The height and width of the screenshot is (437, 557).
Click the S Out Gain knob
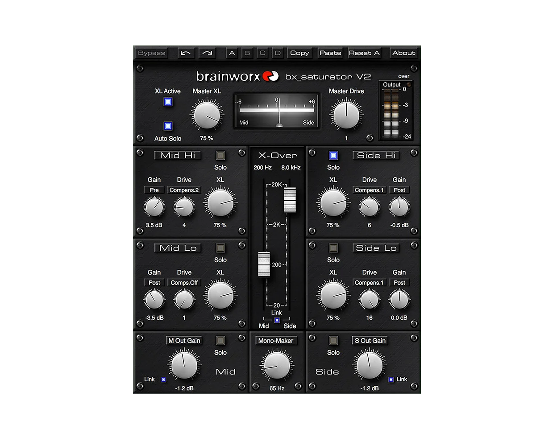(x=370, y=365)
